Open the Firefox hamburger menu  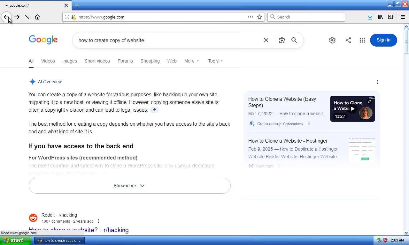(x=403, y=17)
